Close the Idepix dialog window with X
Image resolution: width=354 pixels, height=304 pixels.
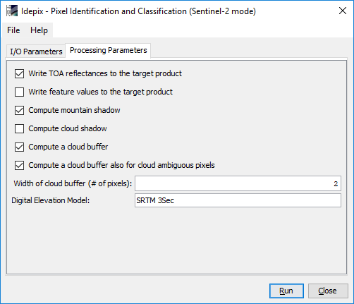[x=342, y=11]
